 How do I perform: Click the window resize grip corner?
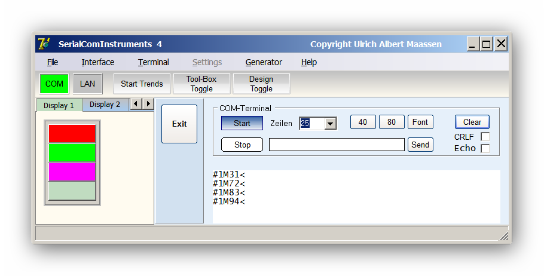pos(504,236)
